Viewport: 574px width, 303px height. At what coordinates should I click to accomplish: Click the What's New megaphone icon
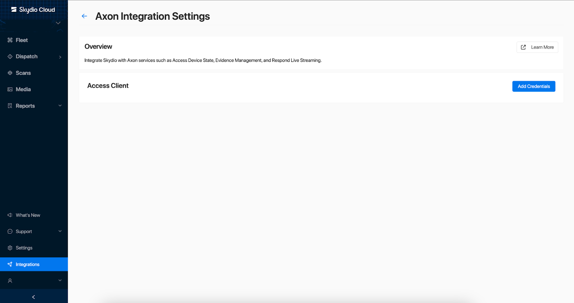point(10,215)
